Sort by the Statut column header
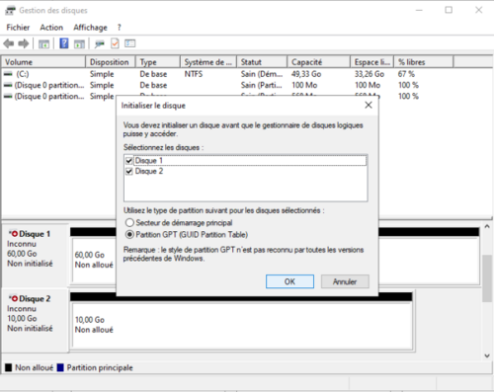494x392 pixels. pos(262,62)
